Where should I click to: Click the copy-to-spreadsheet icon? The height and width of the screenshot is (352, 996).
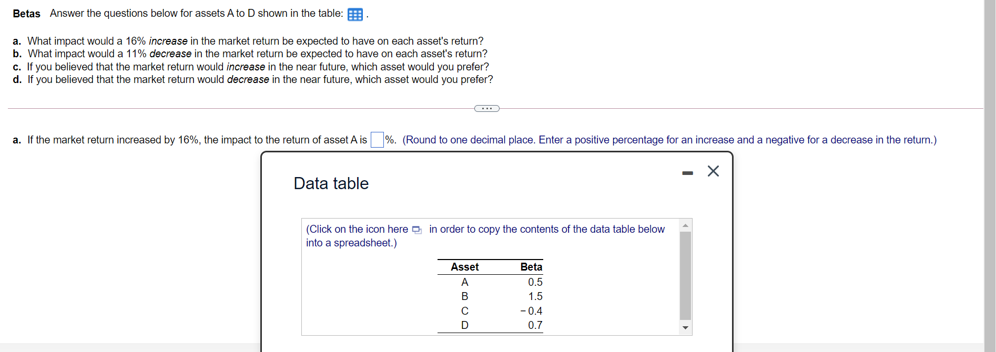coord(417,230)
